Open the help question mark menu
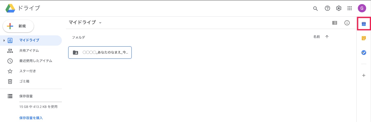The width and height of the screenshot is (371, 122). 327,8
